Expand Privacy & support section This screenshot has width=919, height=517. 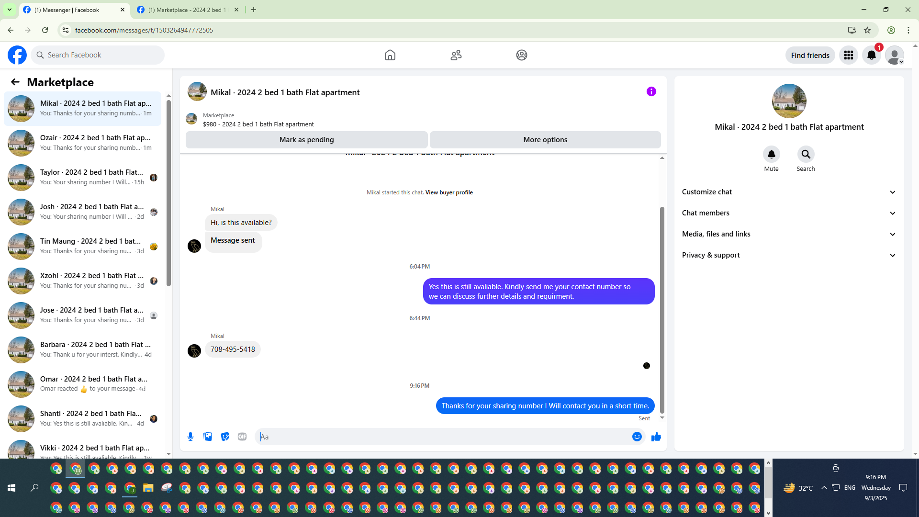(789, 255)
